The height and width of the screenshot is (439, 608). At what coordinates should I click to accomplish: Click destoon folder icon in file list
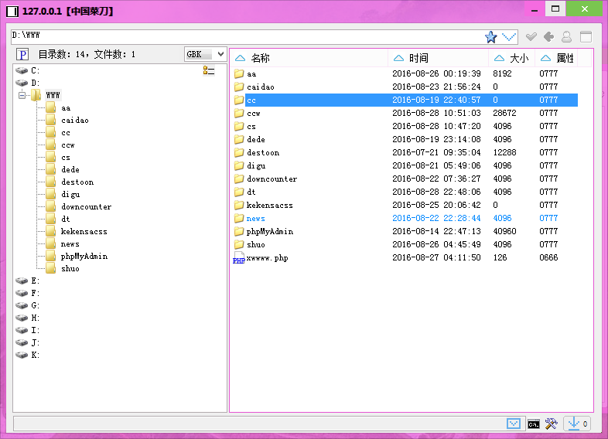click(x=239, y=153)
